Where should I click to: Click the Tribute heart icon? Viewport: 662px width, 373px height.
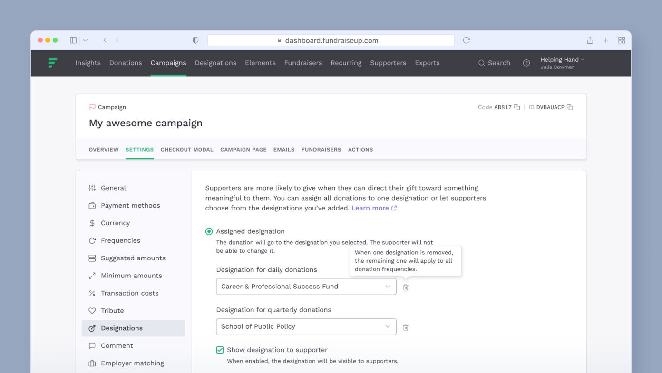(92, 310)
